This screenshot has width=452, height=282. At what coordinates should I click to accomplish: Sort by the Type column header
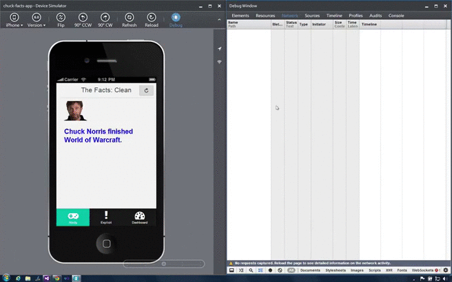pyautogui.click(x=305, y=24)
